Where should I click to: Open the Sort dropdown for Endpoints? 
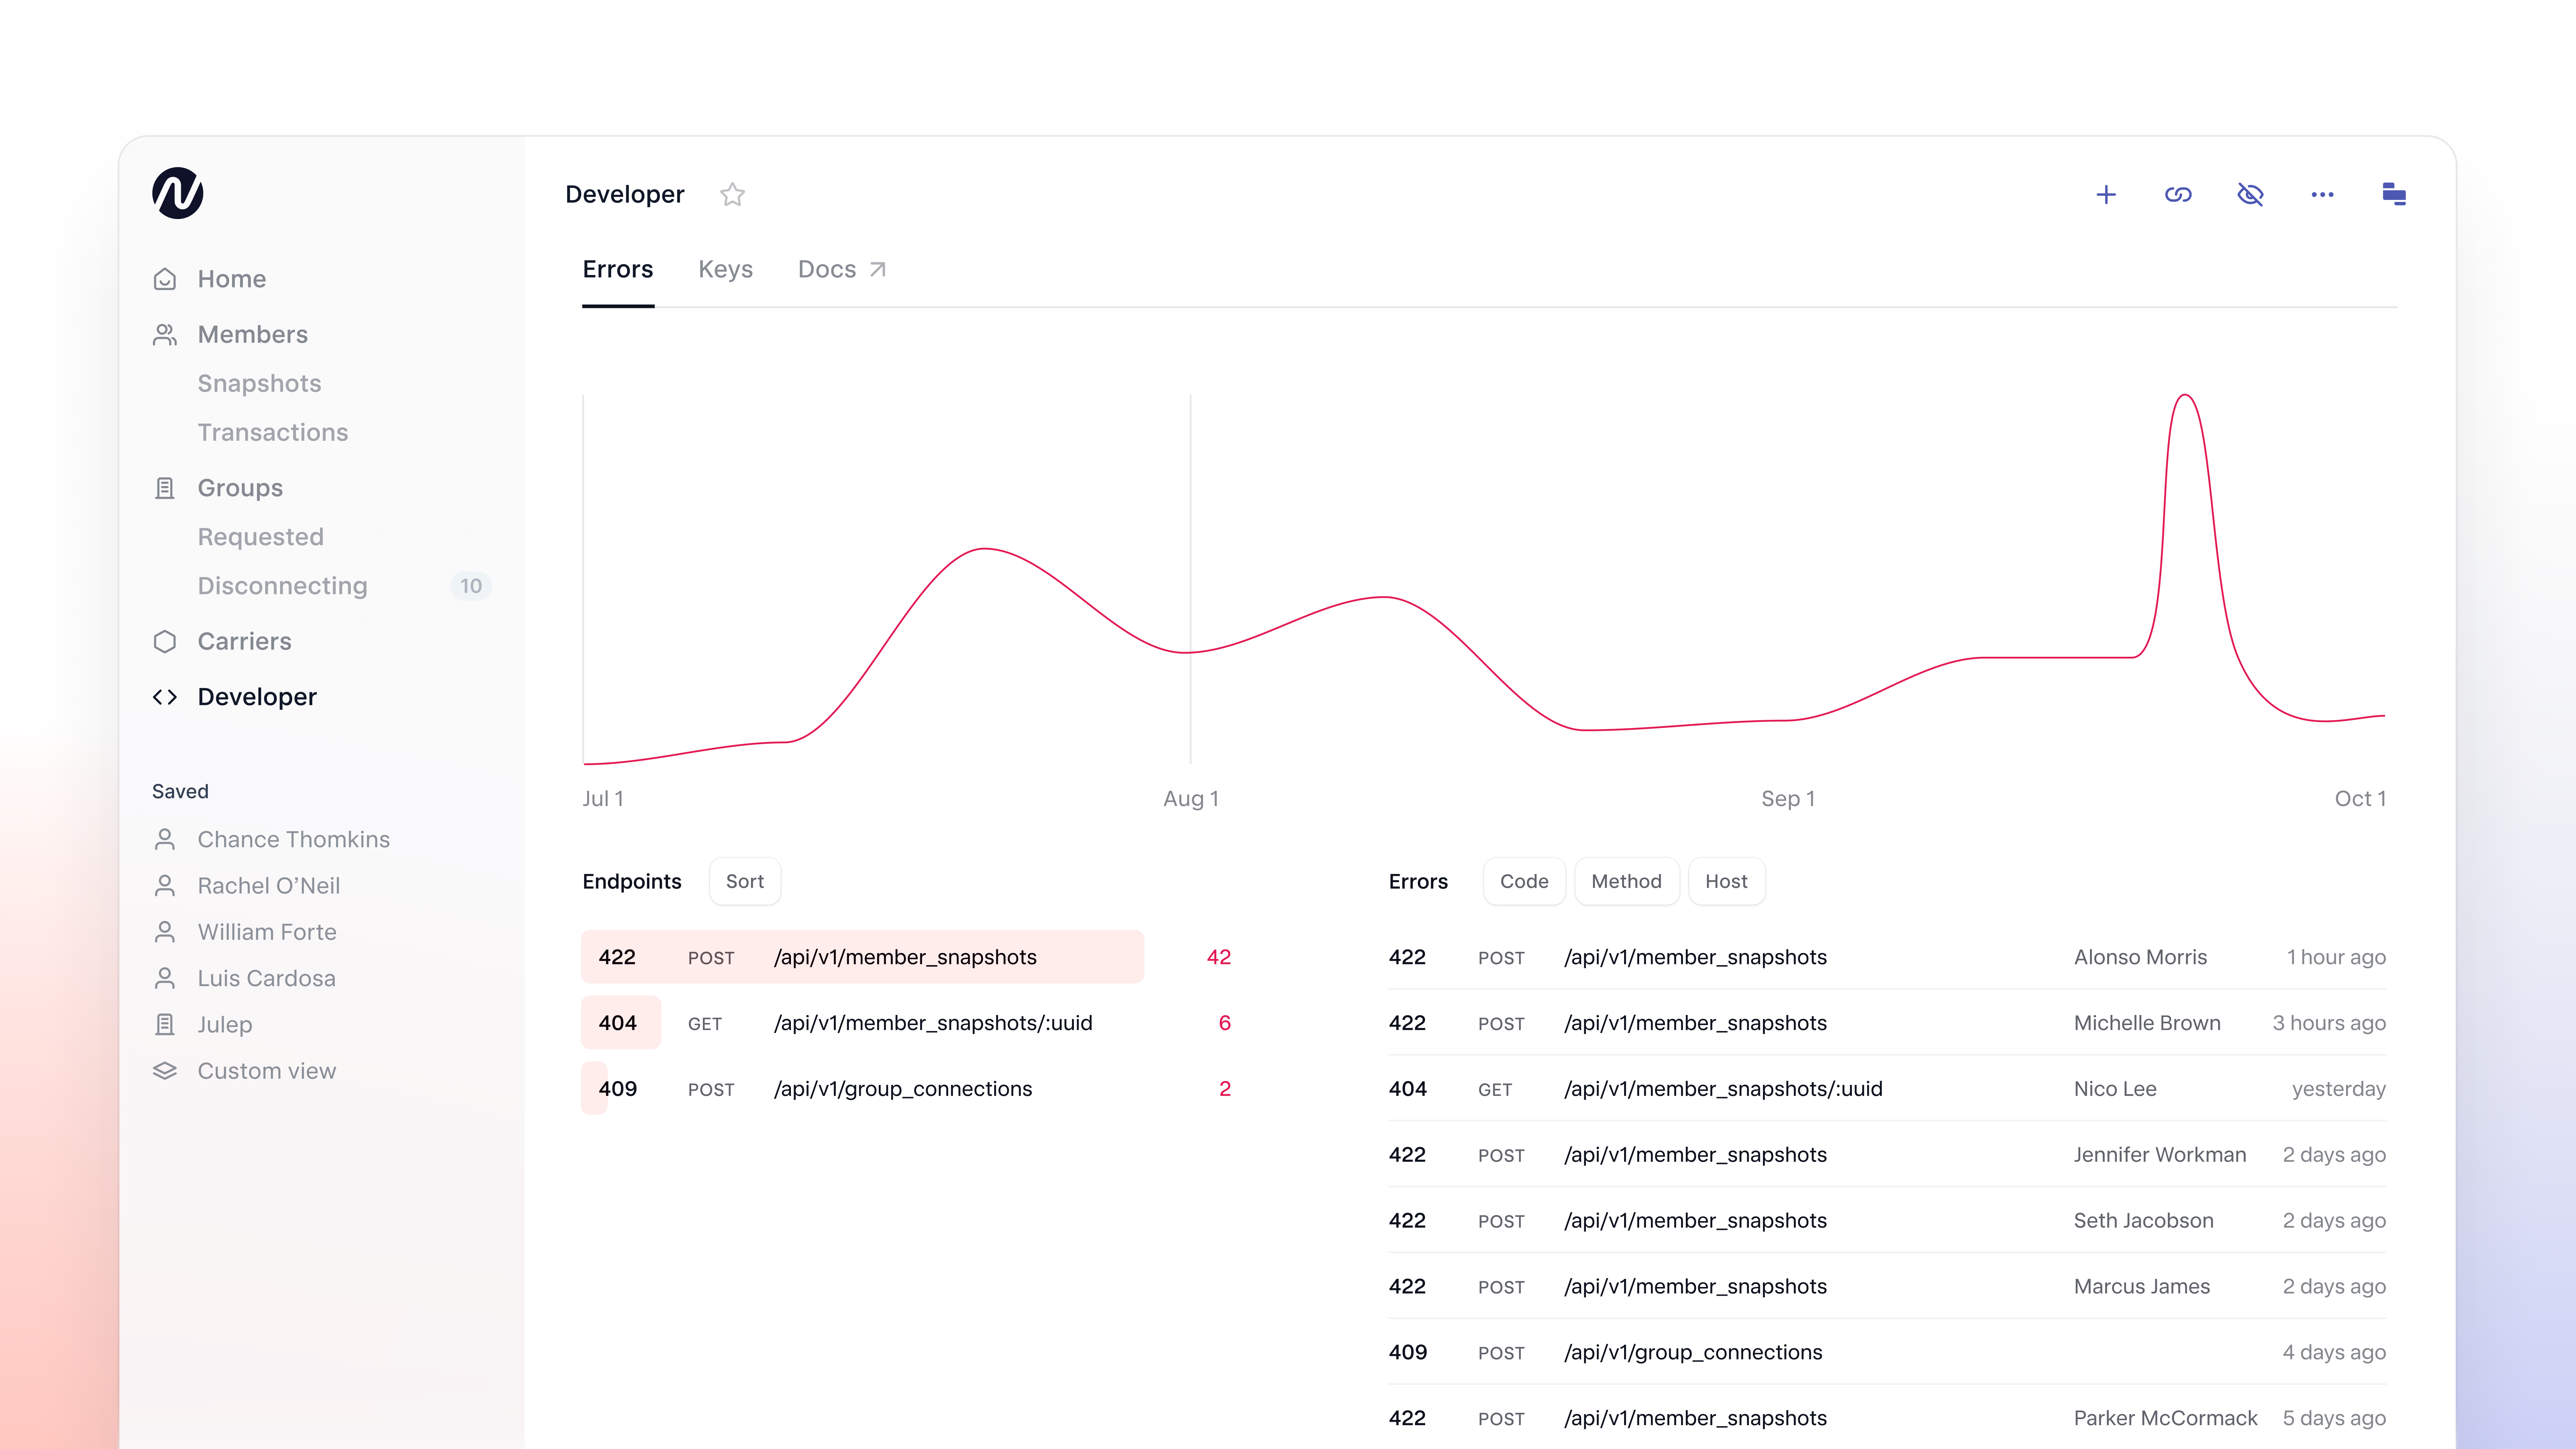tap(745, 881)
